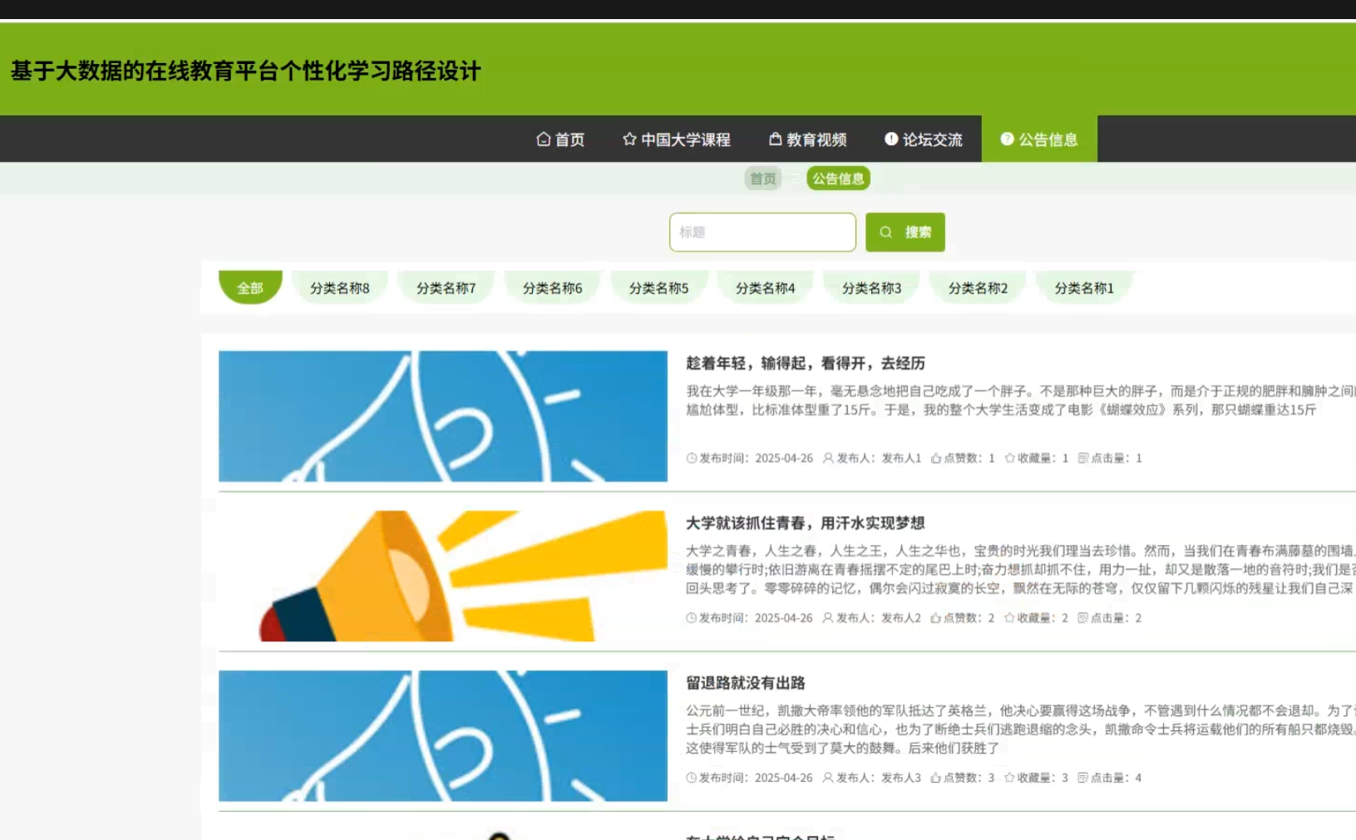Click the thumbs-up icon before 点赞数: 1
This screenshot has height=840, width=1356.
935,458
